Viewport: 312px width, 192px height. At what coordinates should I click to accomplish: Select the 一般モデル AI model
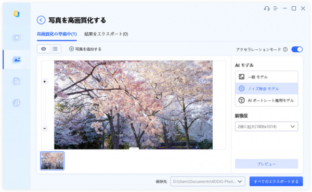pos(266,77)
